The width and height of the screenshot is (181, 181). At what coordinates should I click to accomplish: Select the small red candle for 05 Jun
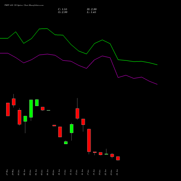click(43, 109)
